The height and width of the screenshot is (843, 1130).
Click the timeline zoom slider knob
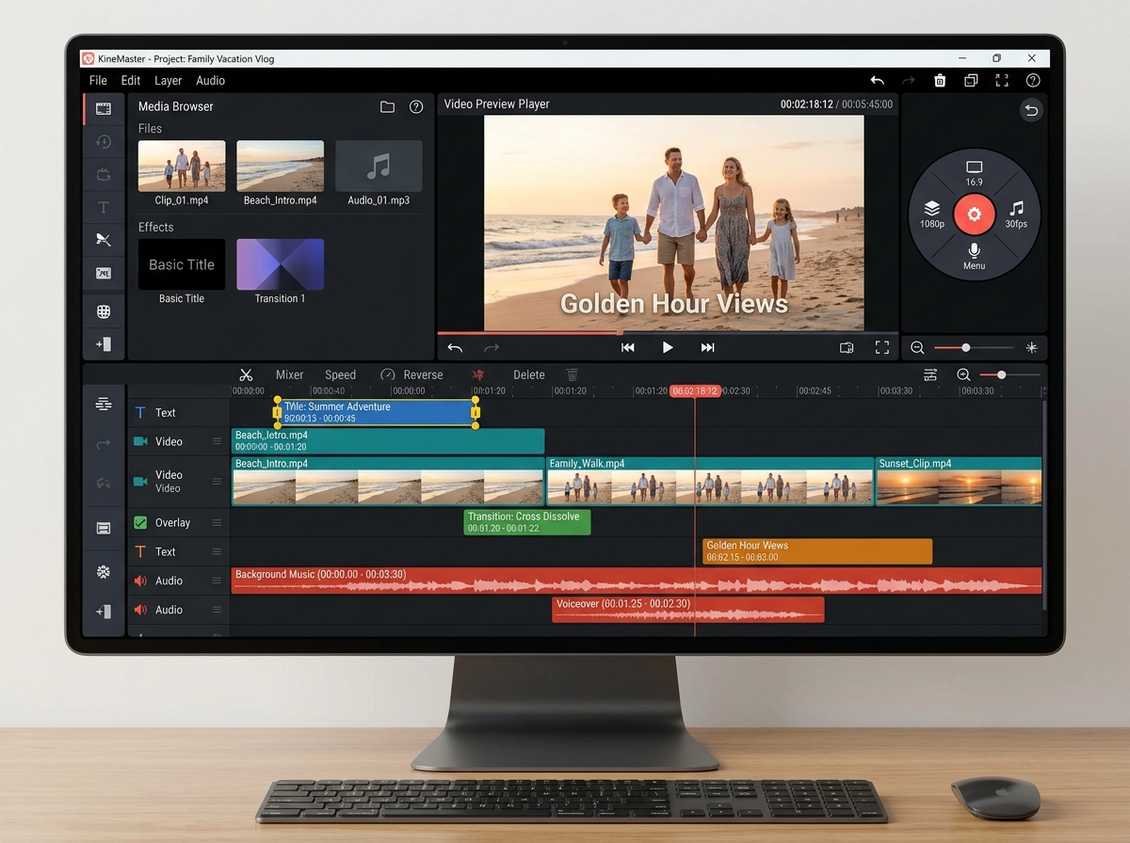1001,374
